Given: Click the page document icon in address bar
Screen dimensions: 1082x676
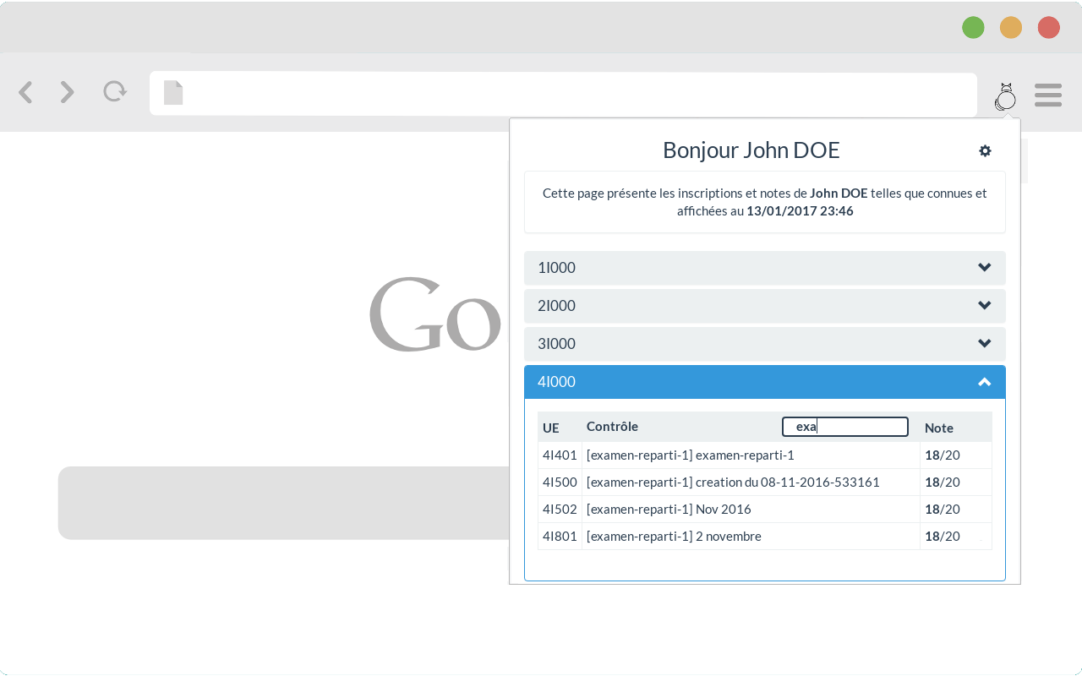Looking at the screenshot, I should 173,93.
